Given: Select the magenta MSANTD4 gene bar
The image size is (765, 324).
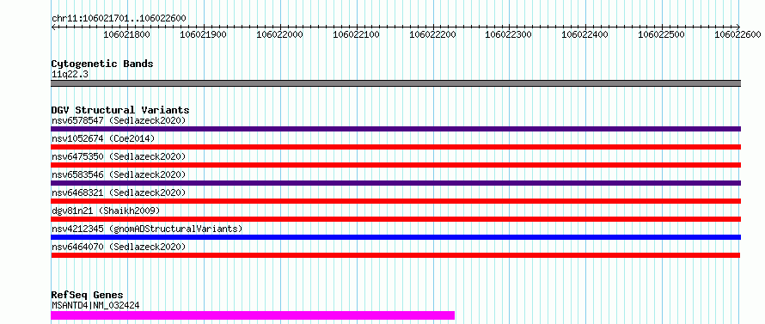Looking at the screenshot, I should 253,315.
